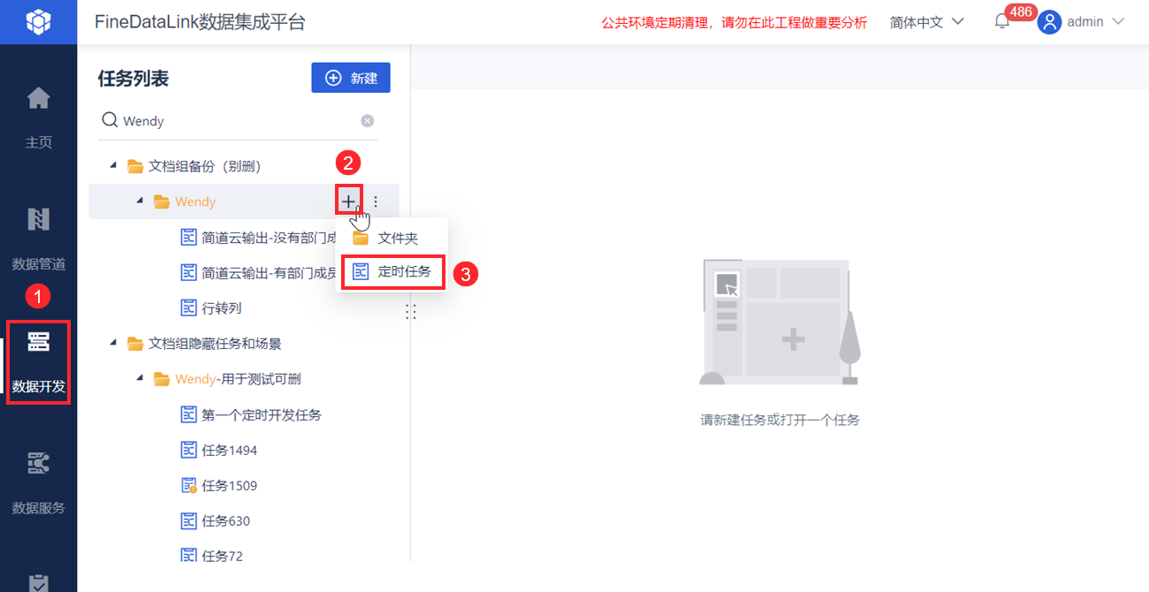Collapse the 文档组备份（别删）folder
This screenshot has width=1149, height=592.
pyautogui.click(x=112, y=166)
